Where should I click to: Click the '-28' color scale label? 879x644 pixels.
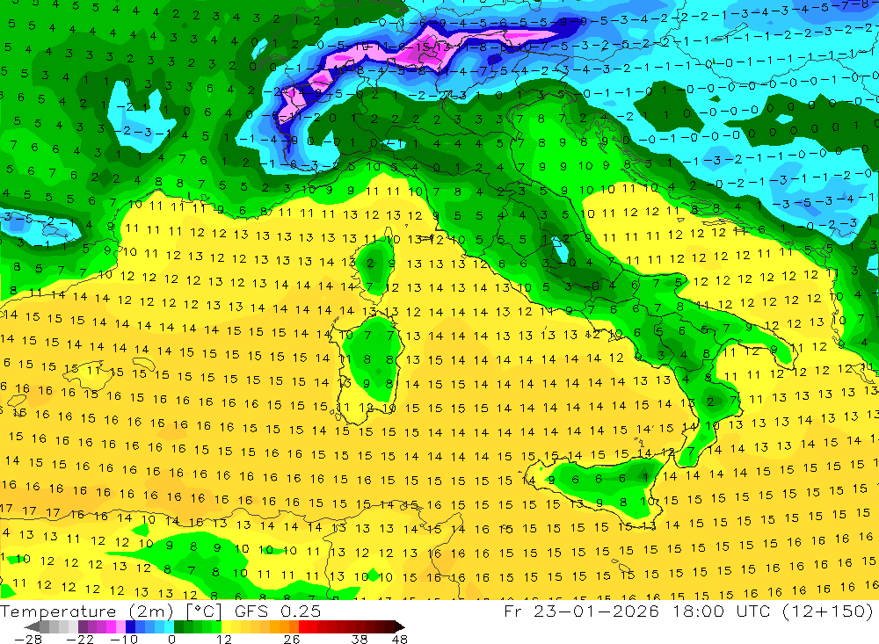(x=28, y=640)
